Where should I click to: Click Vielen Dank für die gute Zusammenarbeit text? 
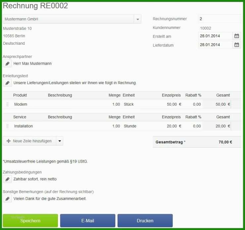pos(50,199)
